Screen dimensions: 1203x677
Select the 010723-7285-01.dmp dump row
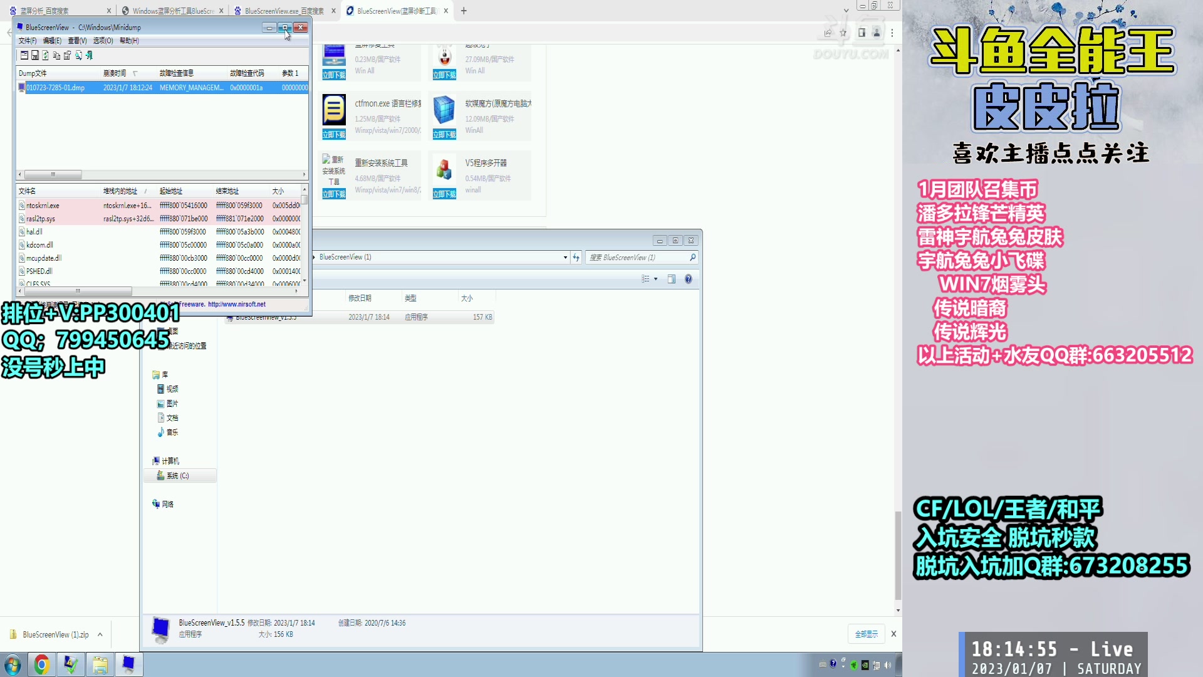click(x=56, y=88)
